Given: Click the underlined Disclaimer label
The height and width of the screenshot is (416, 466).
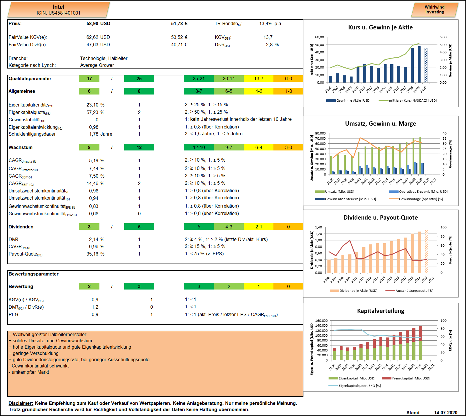Looking at the screenshot, I should [21, 403].
